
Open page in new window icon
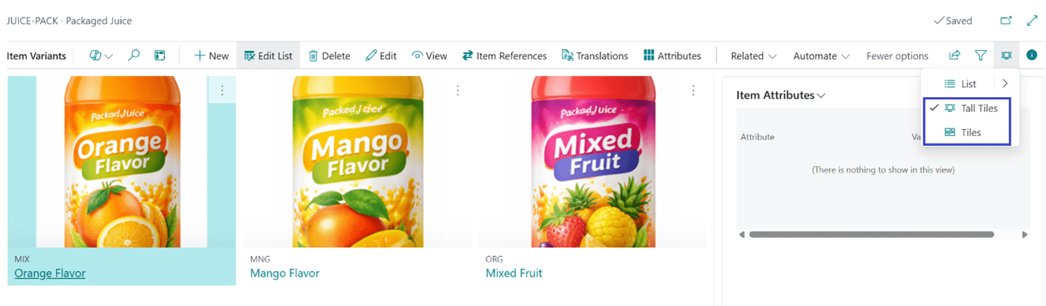point(1007,21)
